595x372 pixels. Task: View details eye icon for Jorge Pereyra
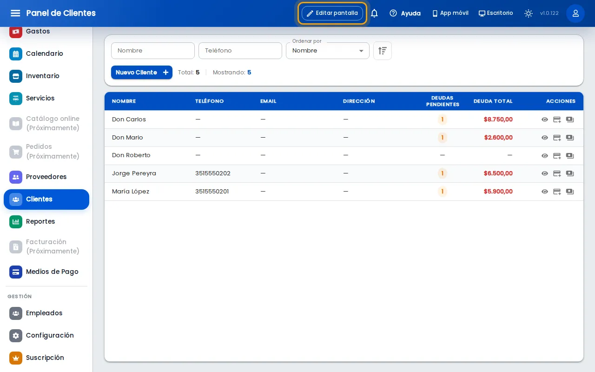click(545, 173)
